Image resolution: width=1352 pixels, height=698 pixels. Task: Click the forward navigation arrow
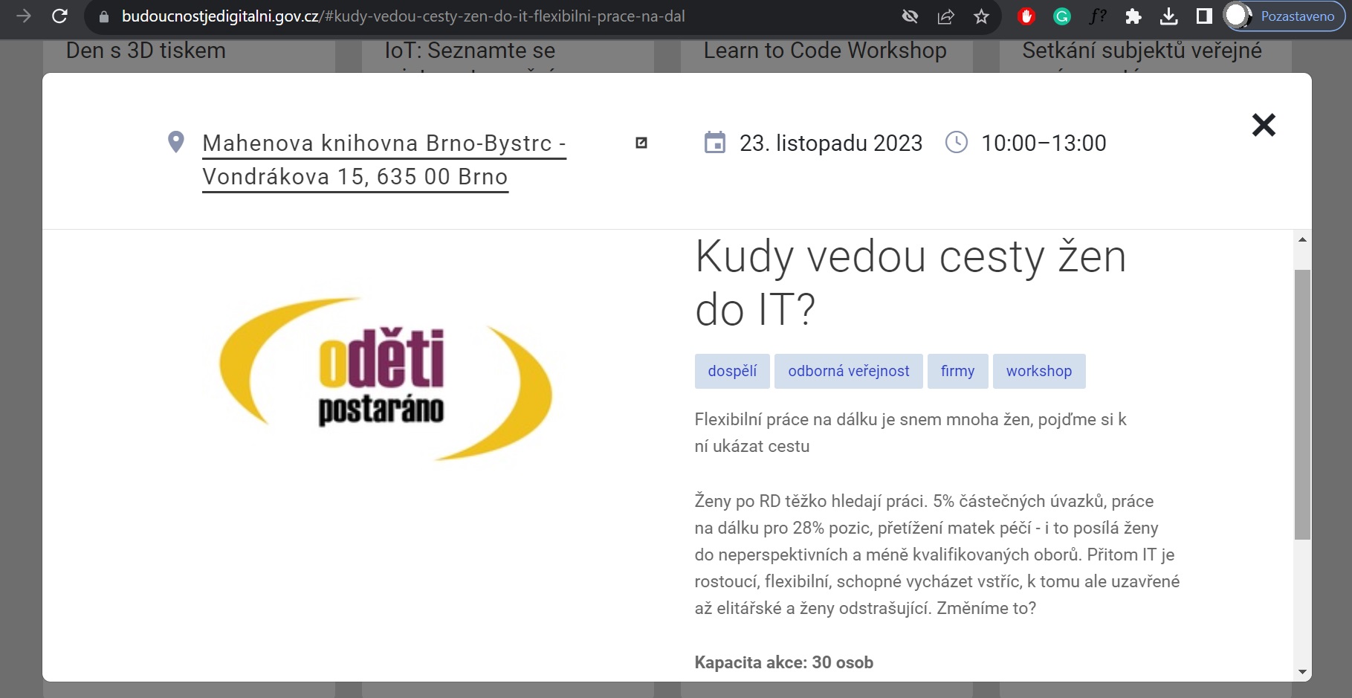[24, 16]
